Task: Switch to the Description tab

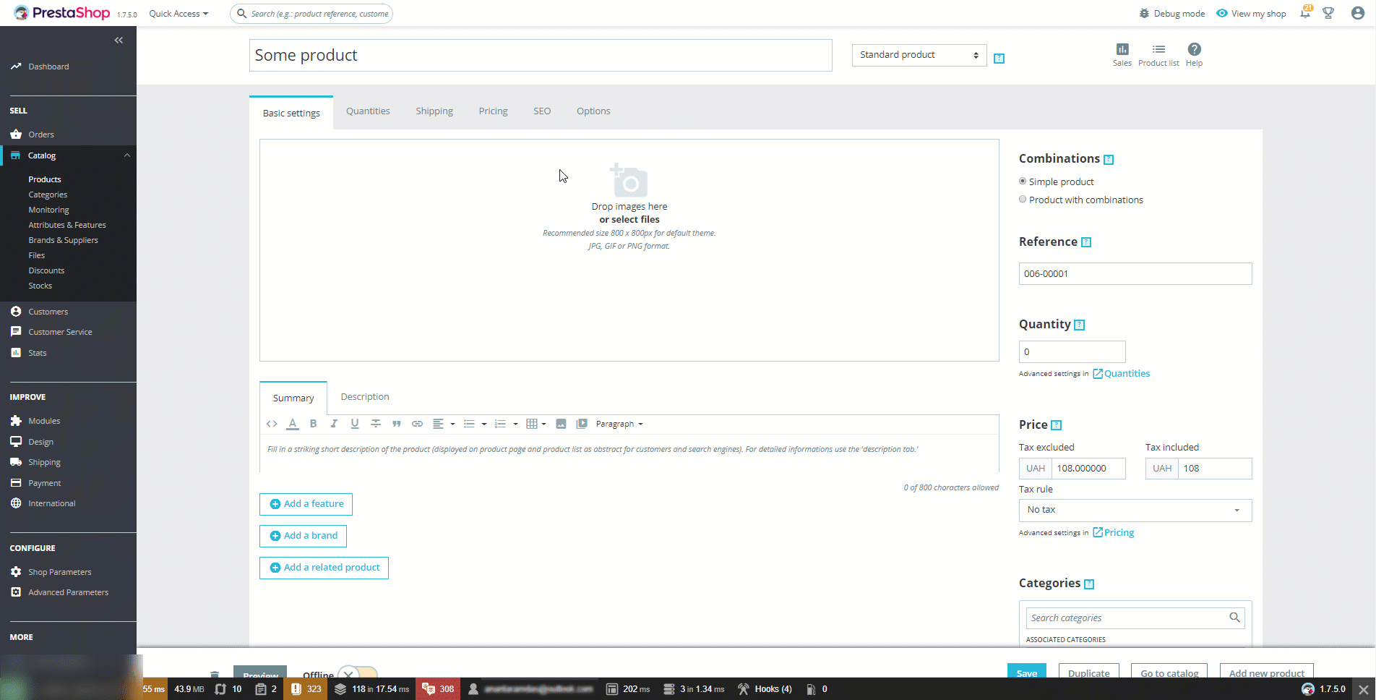Action: [365, 397]
